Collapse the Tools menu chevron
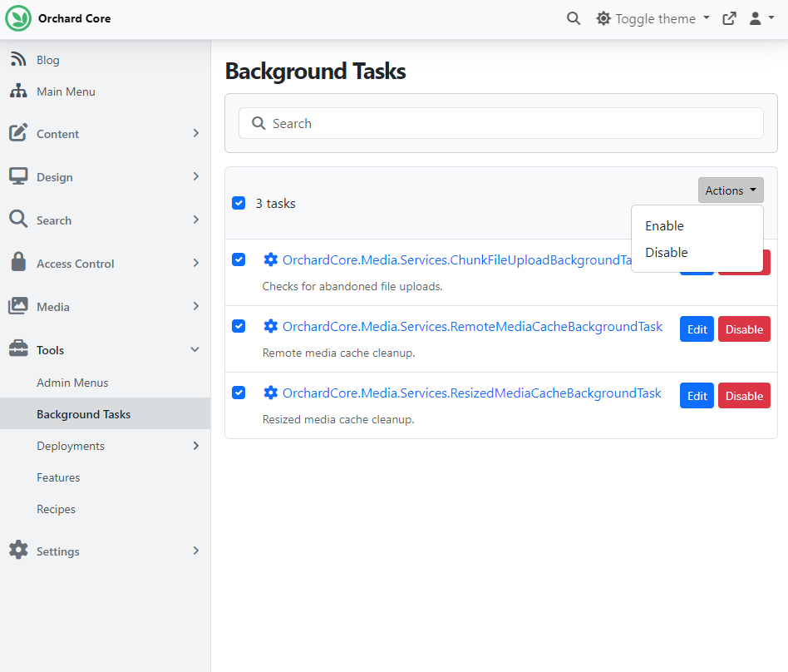 point(195,349)
